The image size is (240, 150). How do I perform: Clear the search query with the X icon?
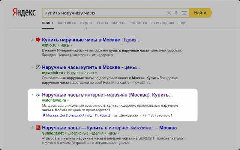pos(169,13)
